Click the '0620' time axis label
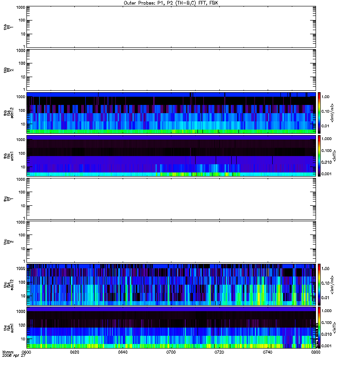This screenshot has width=342, height=365. pos(75,352)
